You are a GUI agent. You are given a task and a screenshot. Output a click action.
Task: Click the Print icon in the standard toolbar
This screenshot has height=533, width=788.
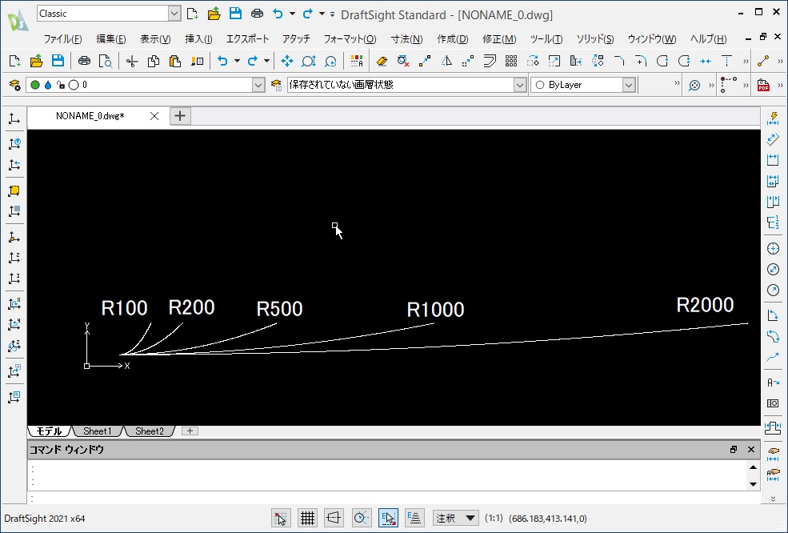(x=84, y=62)
